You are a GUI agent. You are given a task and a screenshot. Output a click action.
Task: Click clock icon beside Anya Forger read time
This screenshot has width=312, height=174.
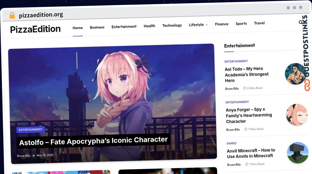tap(246, 129)
